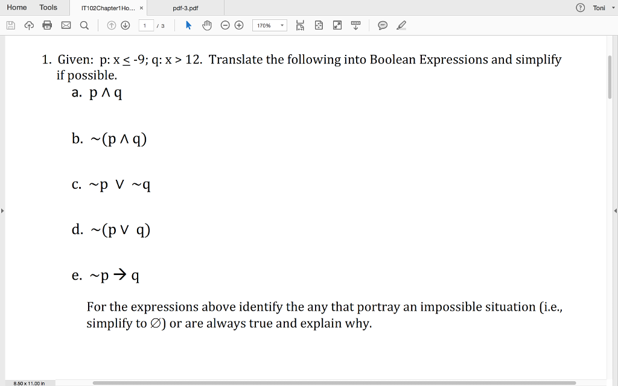The width and height of the screenshot is (618, 386).
Task: Toggle fit-to-width page display
Action: click(300, 25)
